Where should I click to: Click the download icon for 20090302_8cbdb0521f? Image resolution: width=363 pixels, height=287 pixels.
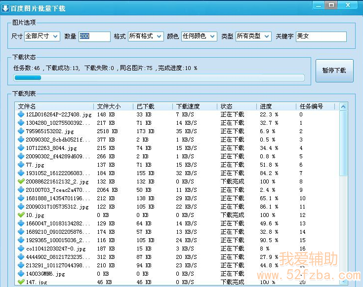(x=21, y=140)
